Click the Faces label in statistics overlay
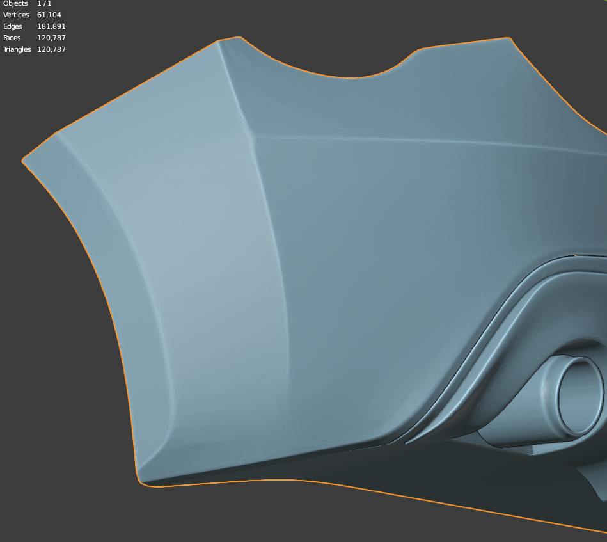 12,38
